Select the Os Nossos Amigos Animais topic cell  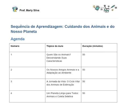click(63, 73)
